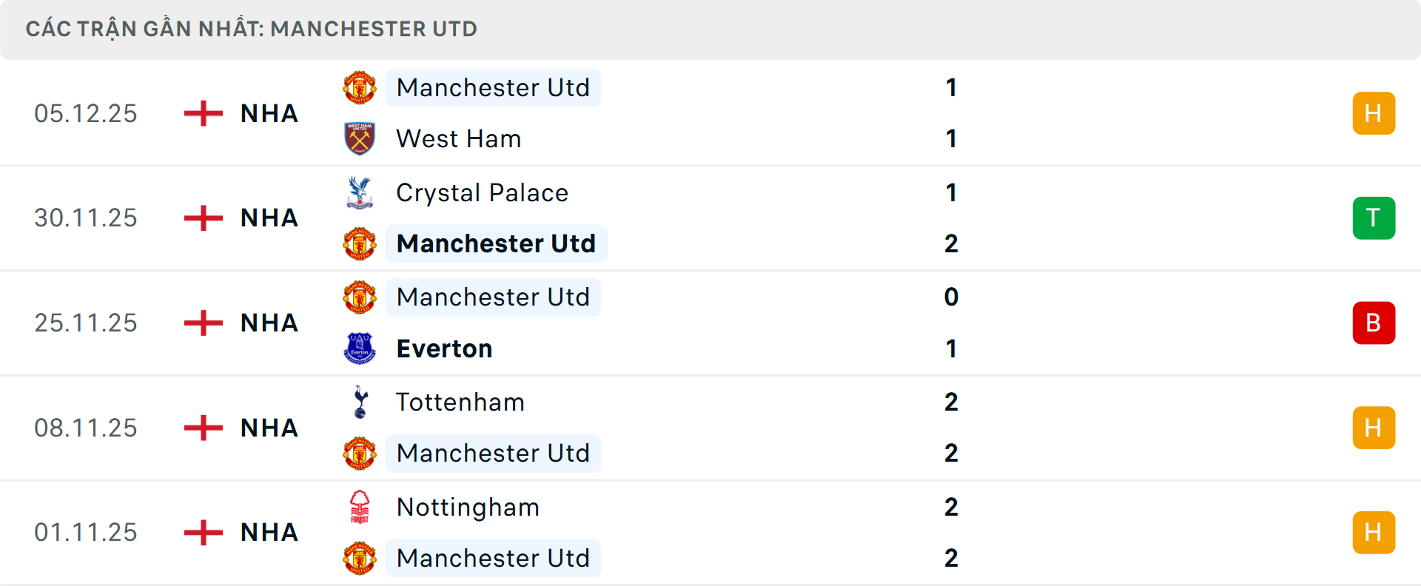Click the green T win badge
The width and height of the screenshot is (1421, 586).
click(1374, 218)
